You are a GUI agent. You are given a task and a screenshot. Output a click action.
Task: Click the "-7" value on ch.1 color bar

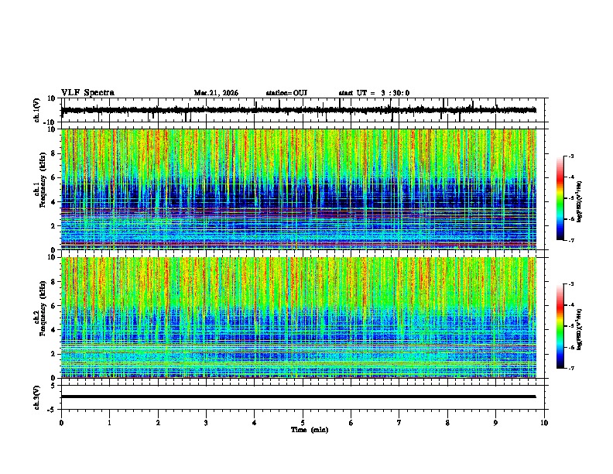tap(571, 240)
